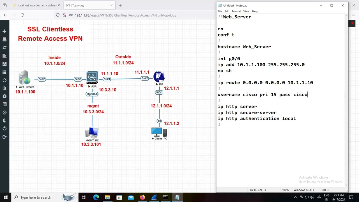Viewport: 359px width, 202px height.
Task: Toggle Night mode moon icon
Action: pos(4,121)
